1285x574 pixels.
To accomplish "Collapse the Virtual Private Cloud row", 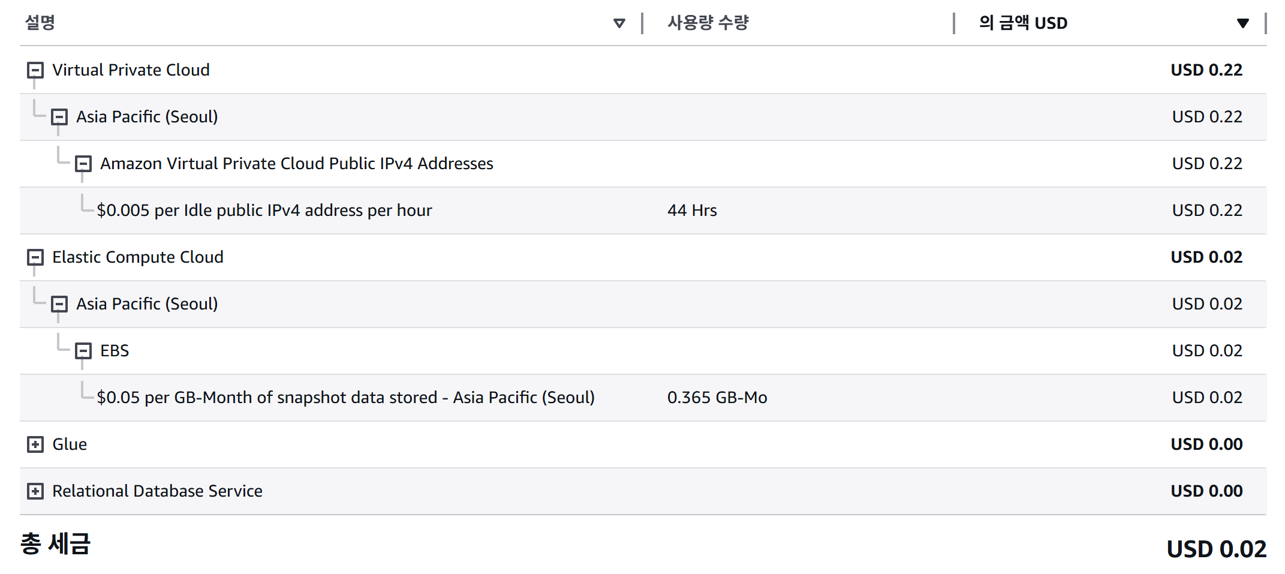I will (x=35, y=70).
